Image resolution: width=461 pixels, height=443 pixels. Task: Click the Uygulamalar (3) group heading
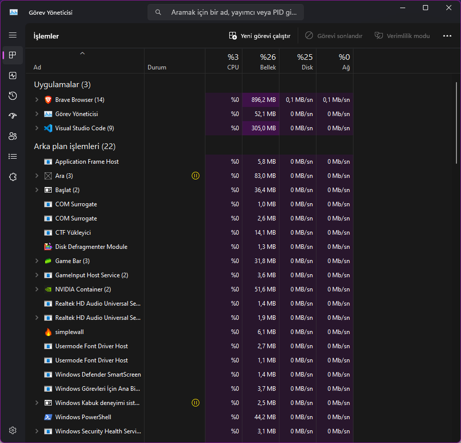tap(62, 85)
